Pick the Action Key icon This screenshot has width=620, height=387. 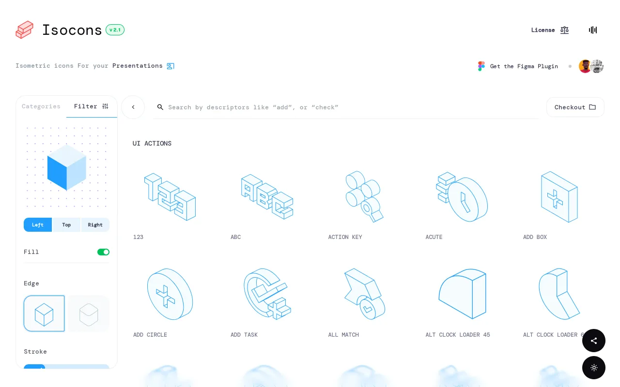365,197
